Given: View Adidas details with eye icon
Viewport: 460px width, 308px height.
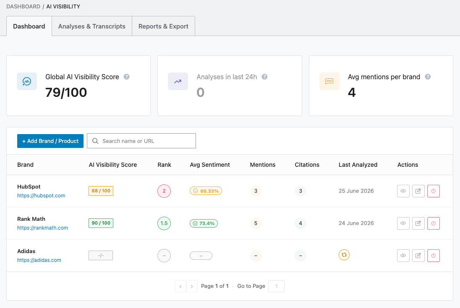Looking at the screenshot, I should pos(403,256).
